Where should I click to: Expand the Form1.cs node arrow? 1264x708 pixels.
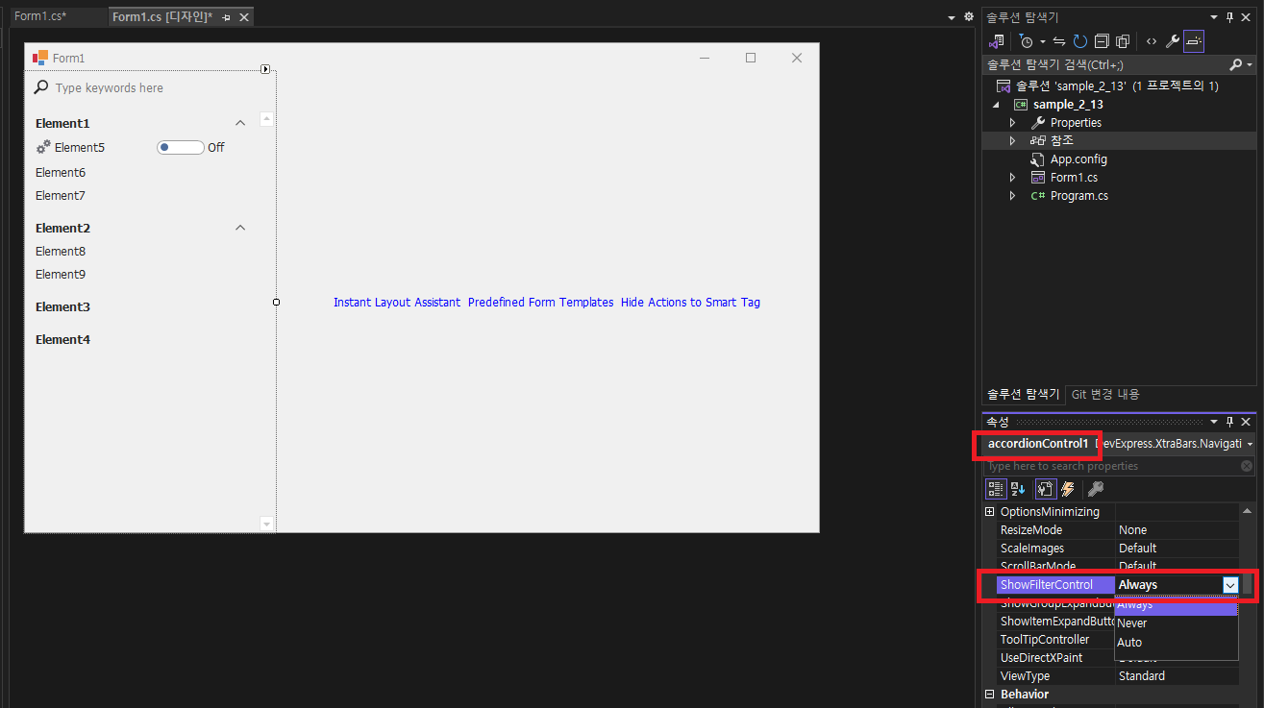point(1012,178)
